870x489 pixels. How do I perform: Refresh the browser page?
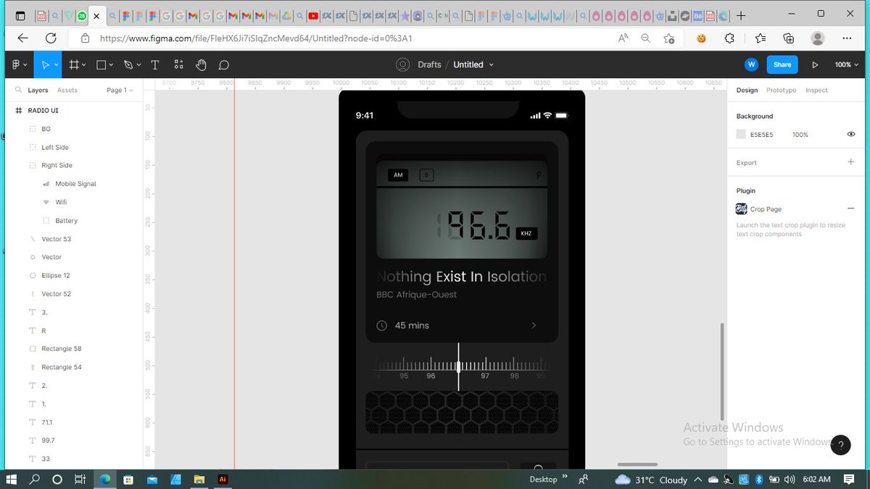pos(51,38)
